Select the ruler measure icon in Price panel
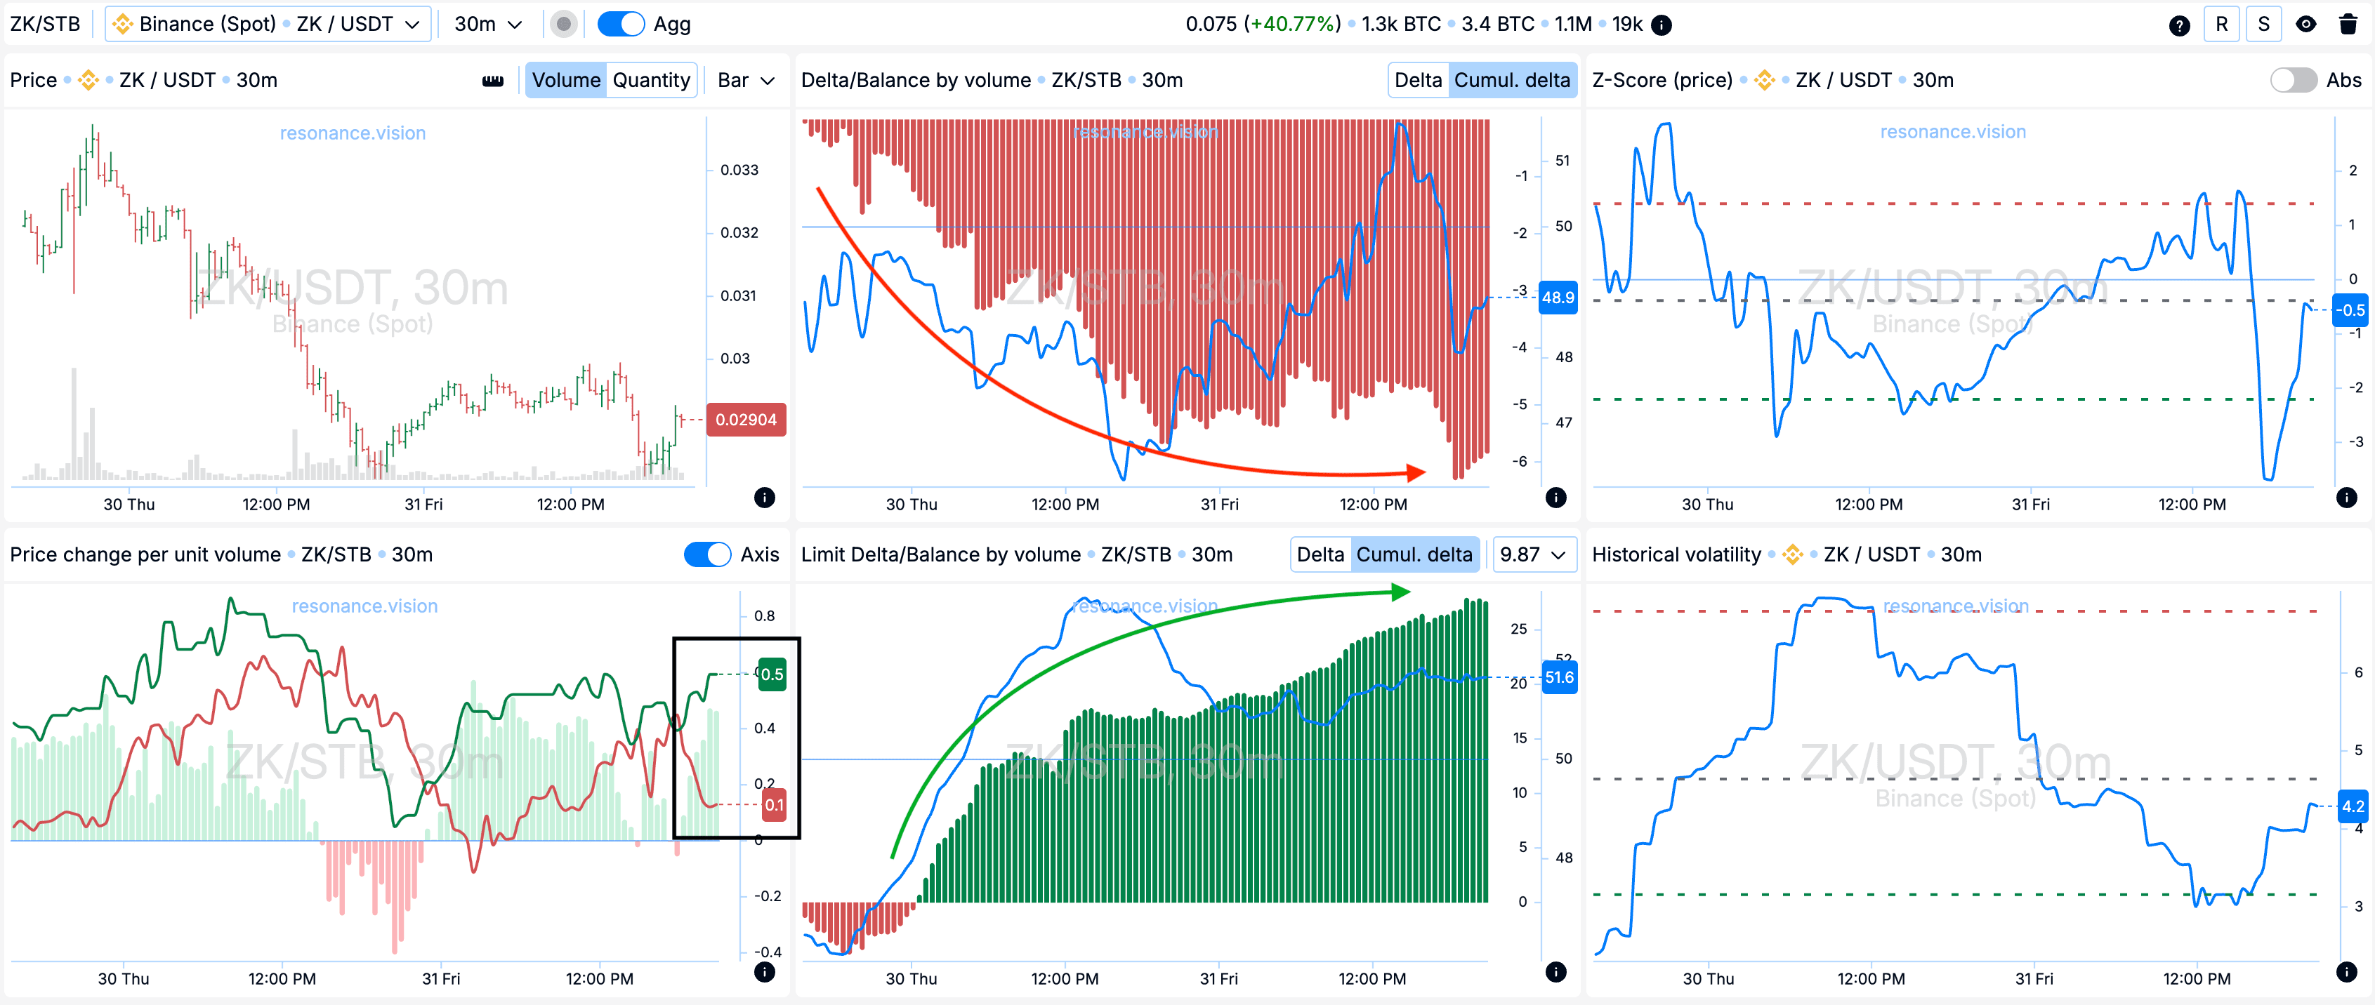Image resolution: width=2375 pixels, height=1005 pixels. tap(494, 80)
